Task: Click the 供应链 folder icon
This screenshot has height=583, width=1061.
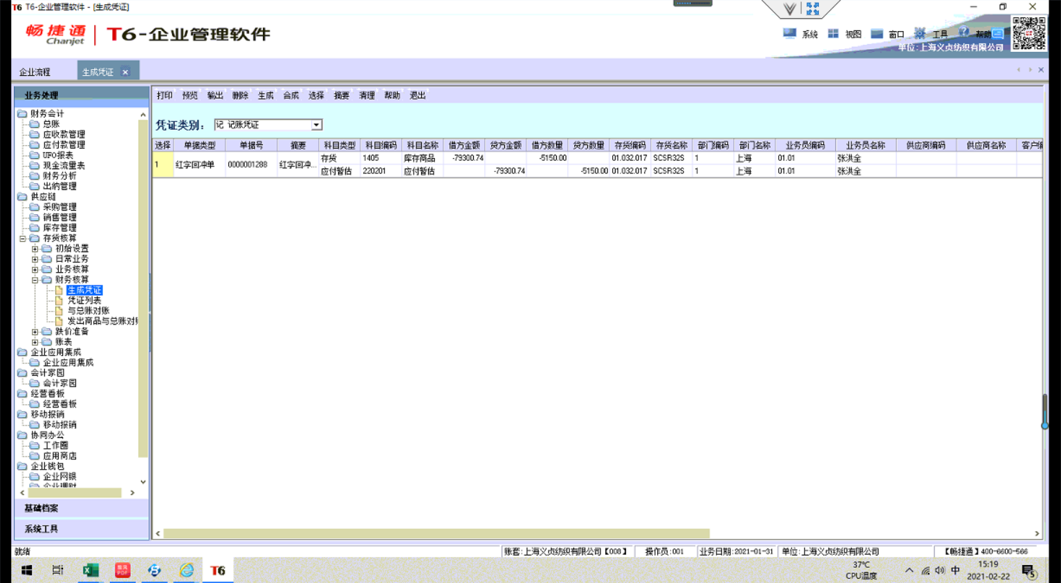Action: tap(22, 197)
